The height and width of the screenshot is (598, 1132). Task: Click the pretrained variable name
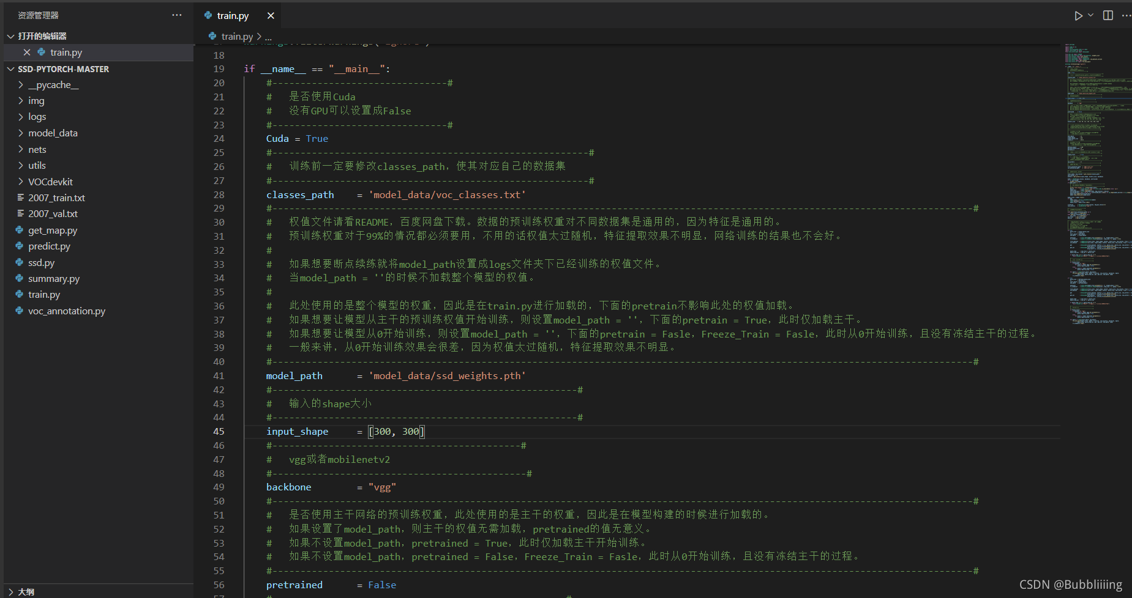294,585
